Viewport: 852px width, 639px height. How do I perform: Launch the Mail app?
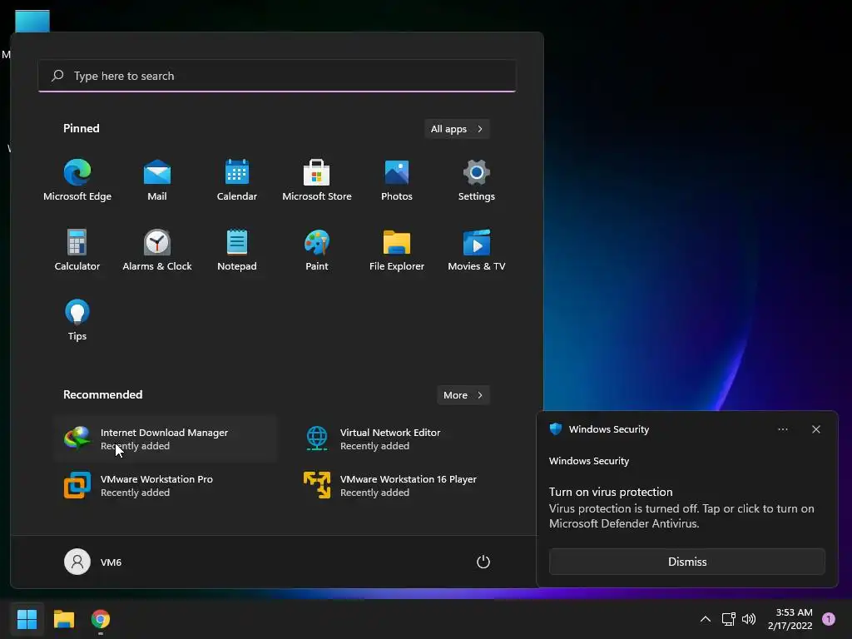pos(157,181)
